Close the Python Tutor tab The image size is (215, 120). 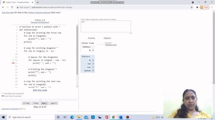coord(33,2)
